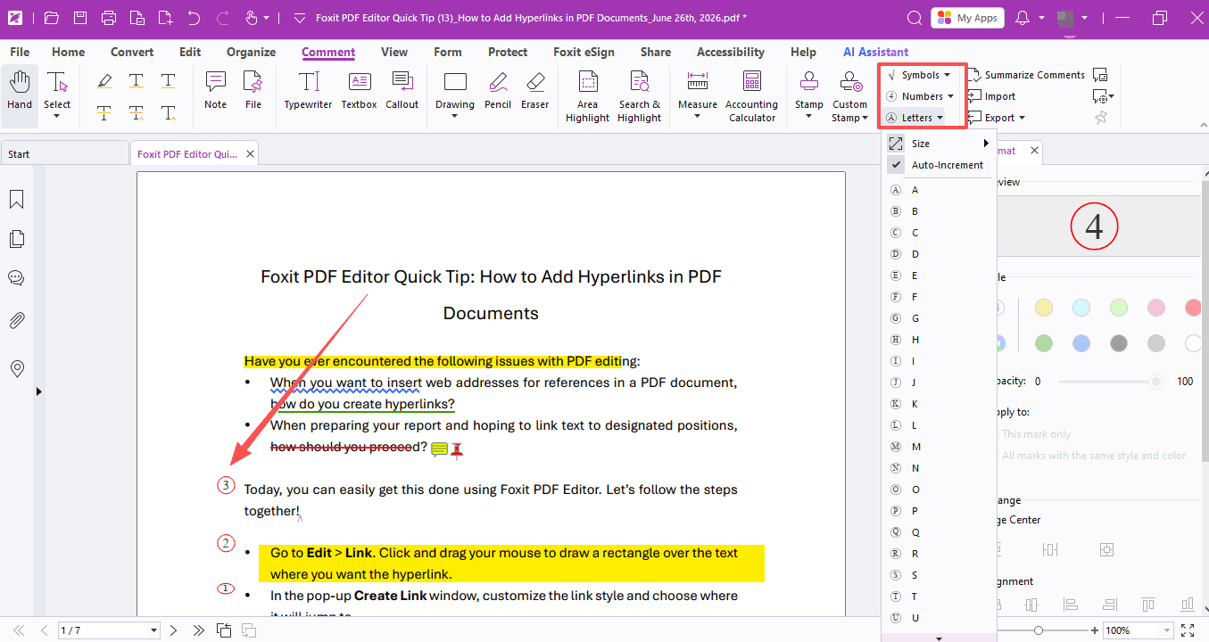
Task: Click the Open file icon in title bar
Action: (51, 18)
